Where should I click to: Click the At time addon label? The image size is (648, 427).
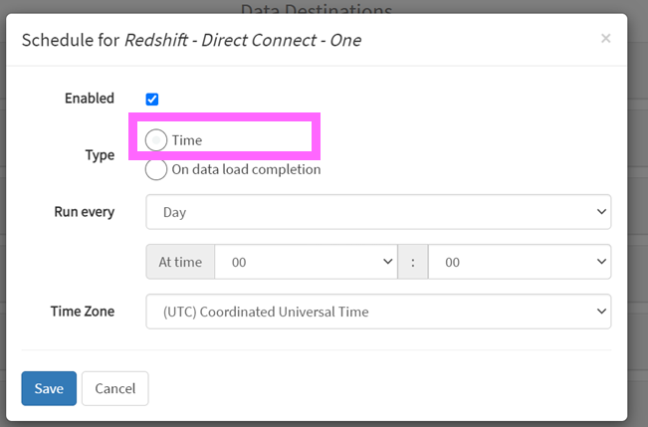[x=180, y=262]
